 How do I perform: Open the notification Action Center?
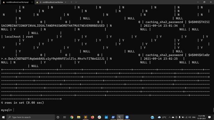[x=210, y=117]
